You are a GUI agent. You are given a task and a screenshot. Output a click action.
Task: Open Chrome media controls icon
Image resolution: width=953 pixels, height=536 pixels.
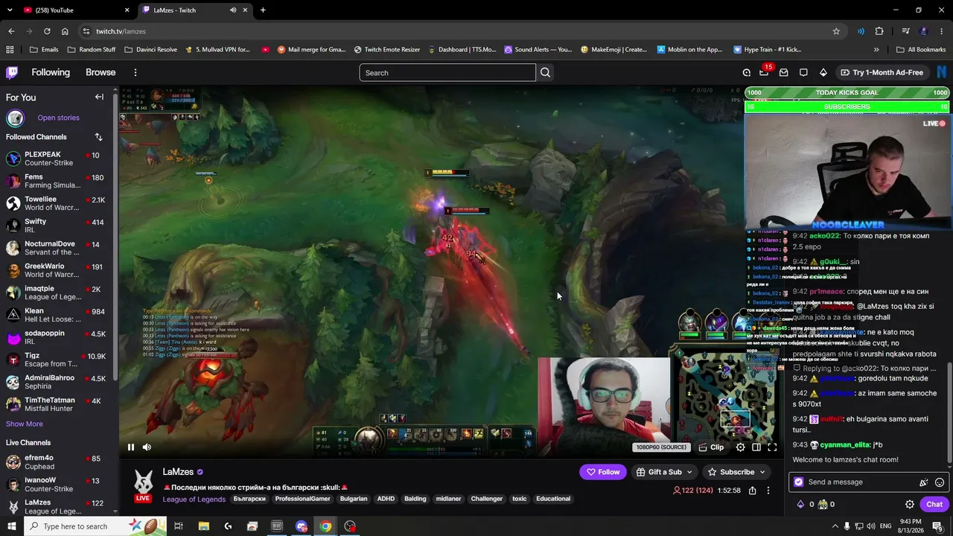[x=905, y=31]
